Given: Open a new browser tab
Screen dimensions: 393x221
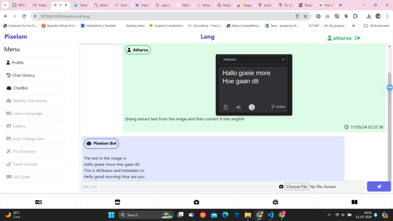Looking at the screenshot, I should point(340,5).
